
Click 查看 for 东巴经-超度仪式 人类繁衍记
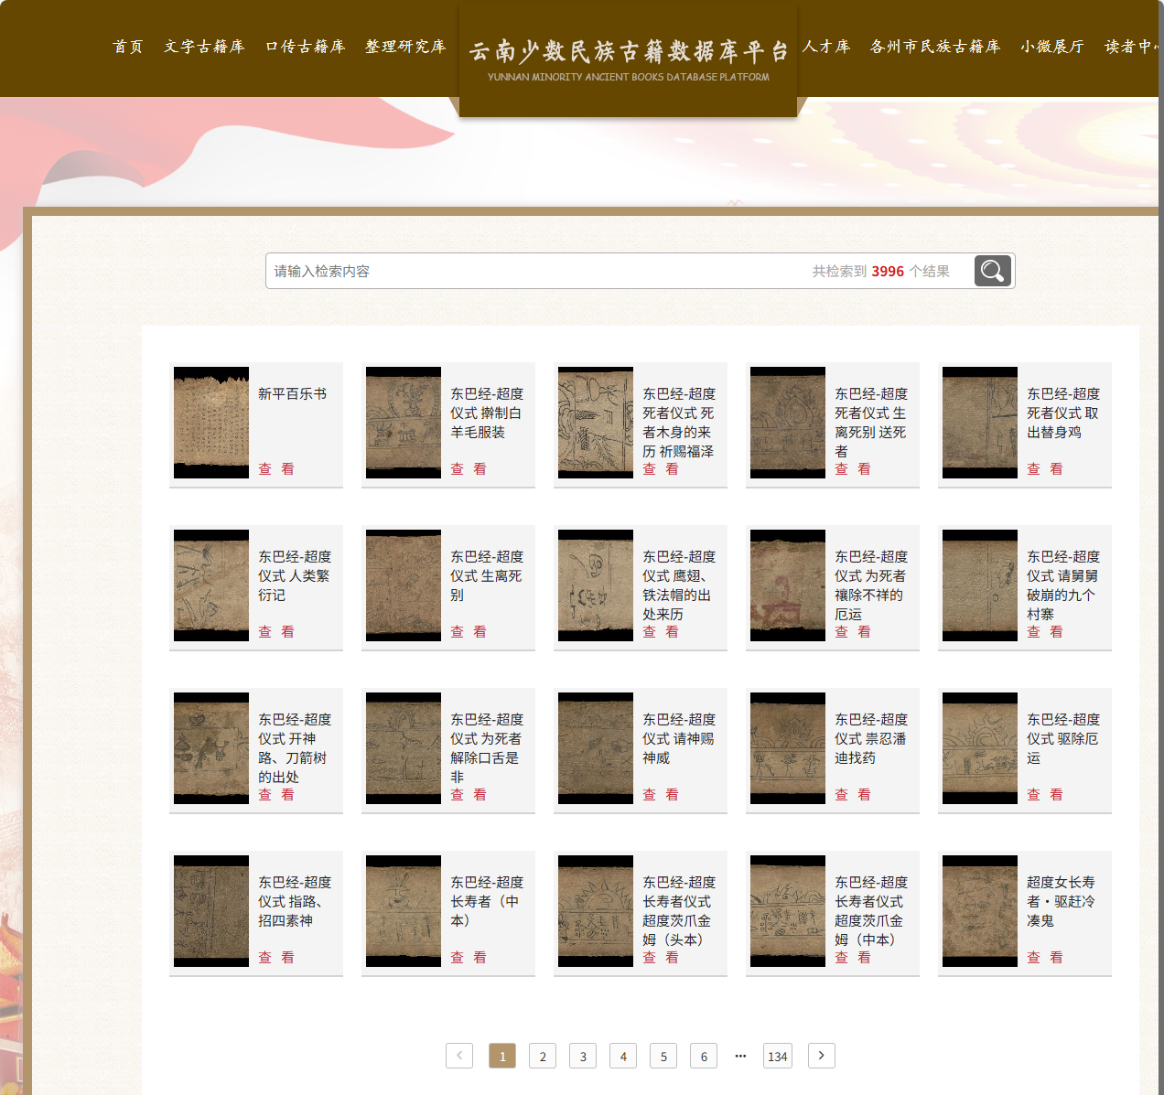coord(276,632)
